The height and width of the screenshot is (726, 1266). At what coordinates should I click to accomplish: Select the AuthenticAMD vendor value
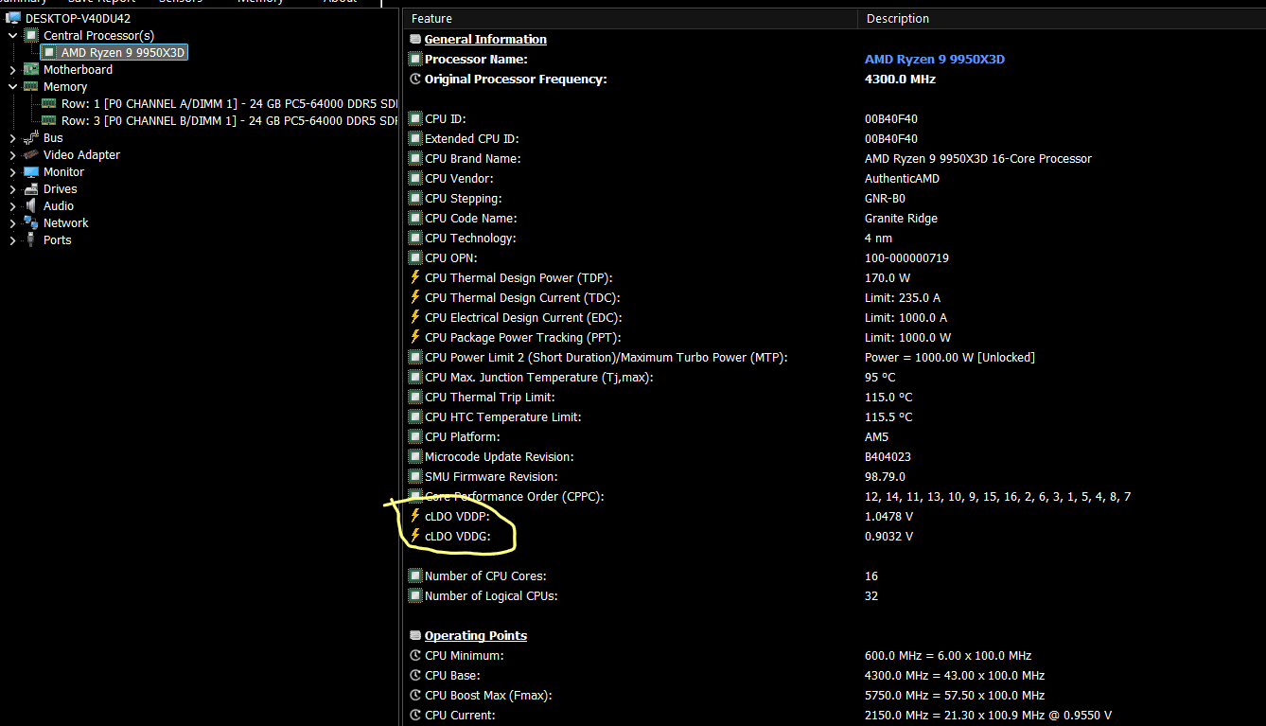[x=902, y=178]
